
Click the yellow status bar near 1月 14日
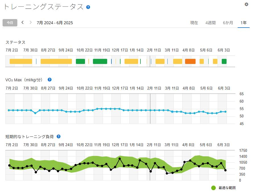(x=131, y=61)
